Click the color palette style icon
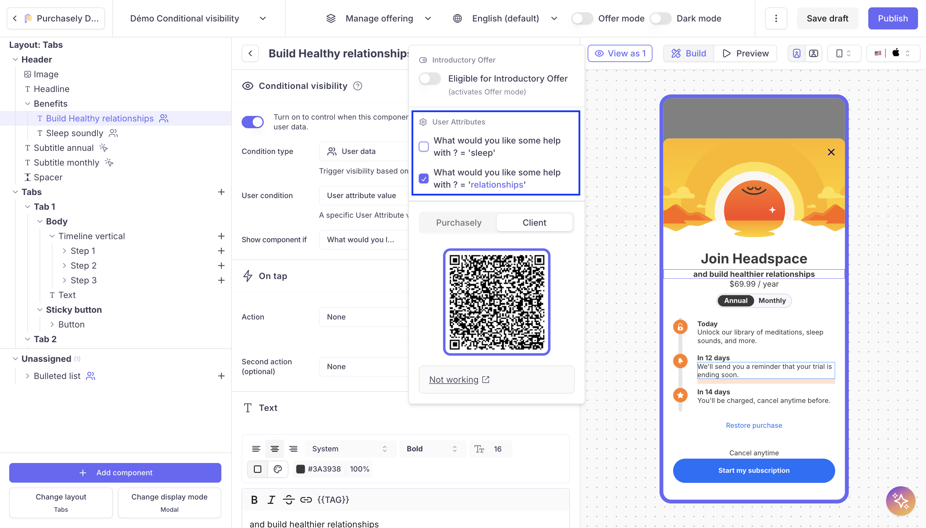Screen dimensions: 926x528 point(278,469)
